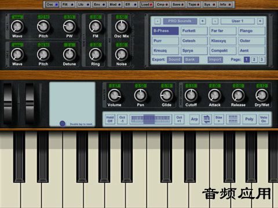Click the FM knob

[95, 27]
